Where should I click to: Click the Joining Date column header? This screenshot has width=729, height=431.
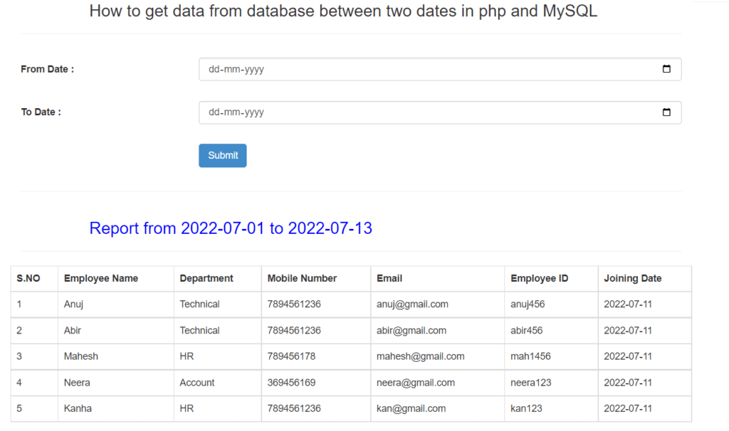click(632, 278)
